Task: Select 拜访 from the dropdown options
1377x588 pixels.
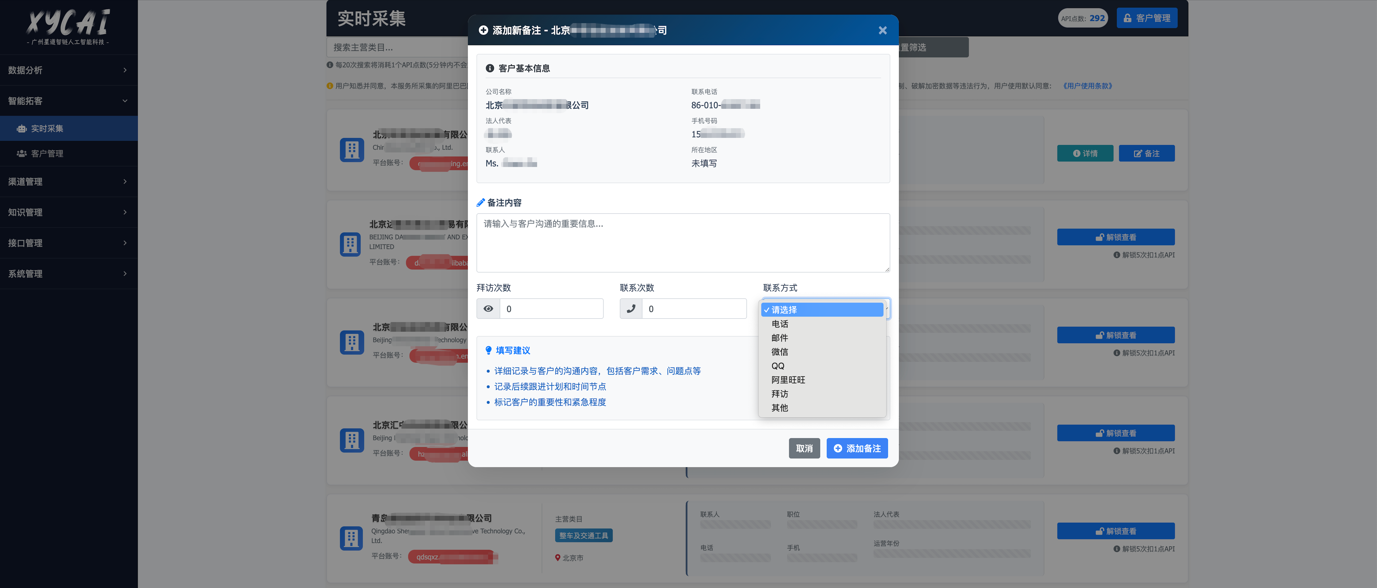Action: [x=822, y=394]
